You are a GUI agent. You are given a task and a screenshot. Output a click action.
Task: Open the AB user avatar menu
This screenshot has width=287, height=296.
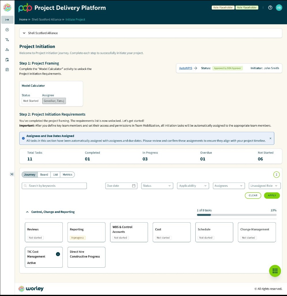279,8
